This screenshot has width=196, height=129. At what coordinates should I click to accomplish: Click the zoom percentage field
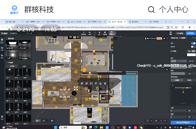point(159,121)
